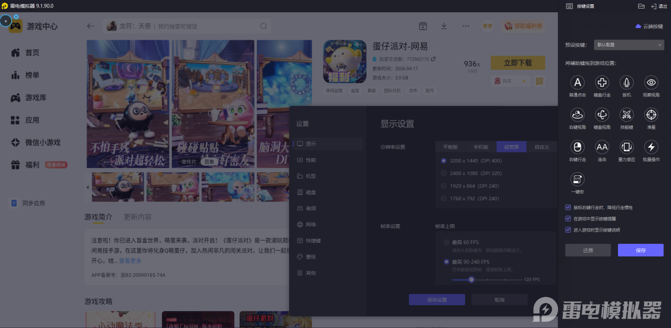Open 云端按键 cloud keys

(x=649, y=26)
